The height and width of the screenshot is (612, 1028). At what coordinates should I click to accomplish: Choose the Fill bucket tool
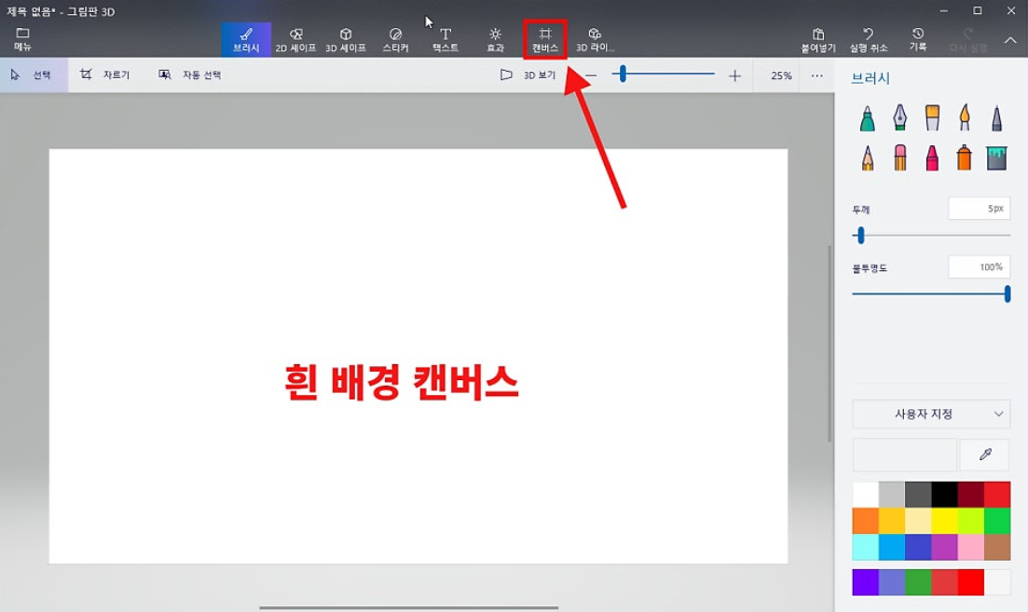(x=996, y=157)
